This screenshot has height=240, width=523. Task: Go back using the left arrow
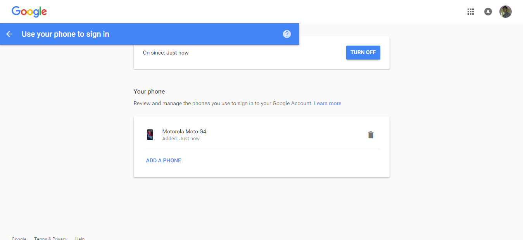click(9, 34)
